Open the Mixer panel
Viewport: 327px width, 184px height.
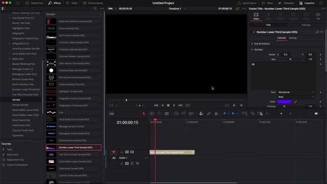coord(267,3)
